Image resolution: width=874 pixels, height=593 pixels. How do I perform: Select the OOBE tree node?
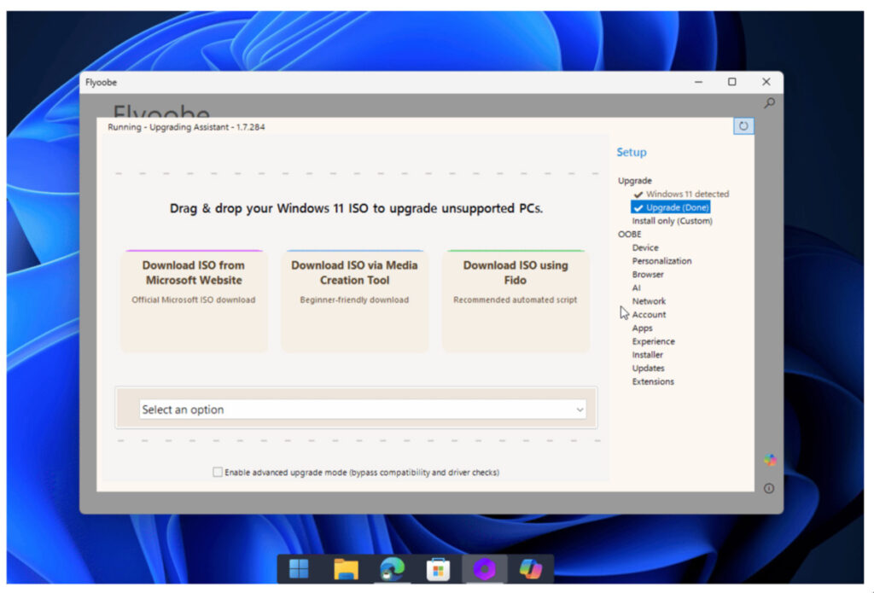tap(629, 234)
